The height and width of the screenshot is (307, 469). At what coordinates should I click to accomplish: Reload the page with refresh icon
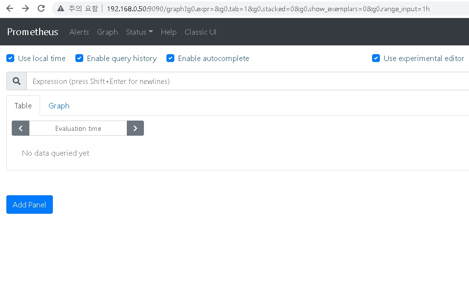pyautogui.click(x=41, y=8)
